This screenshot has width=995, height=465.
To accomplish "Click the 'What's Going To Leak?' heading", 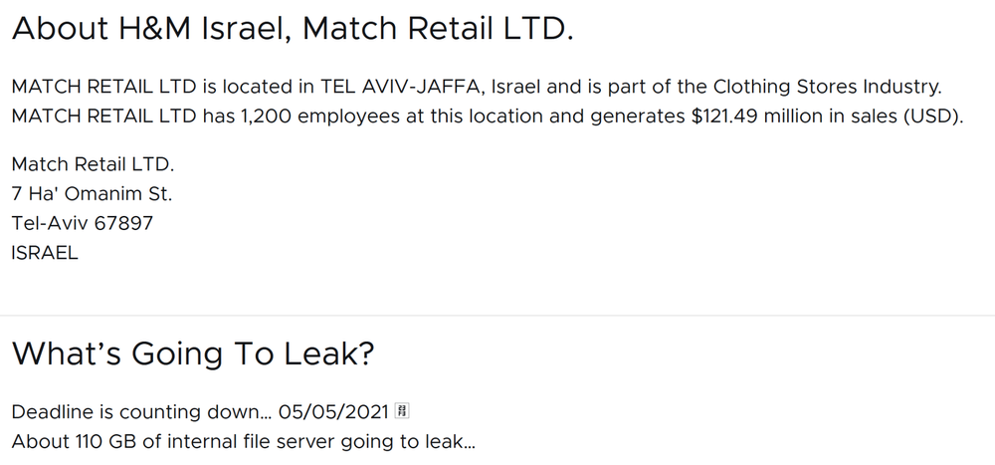I will (193, 353).
